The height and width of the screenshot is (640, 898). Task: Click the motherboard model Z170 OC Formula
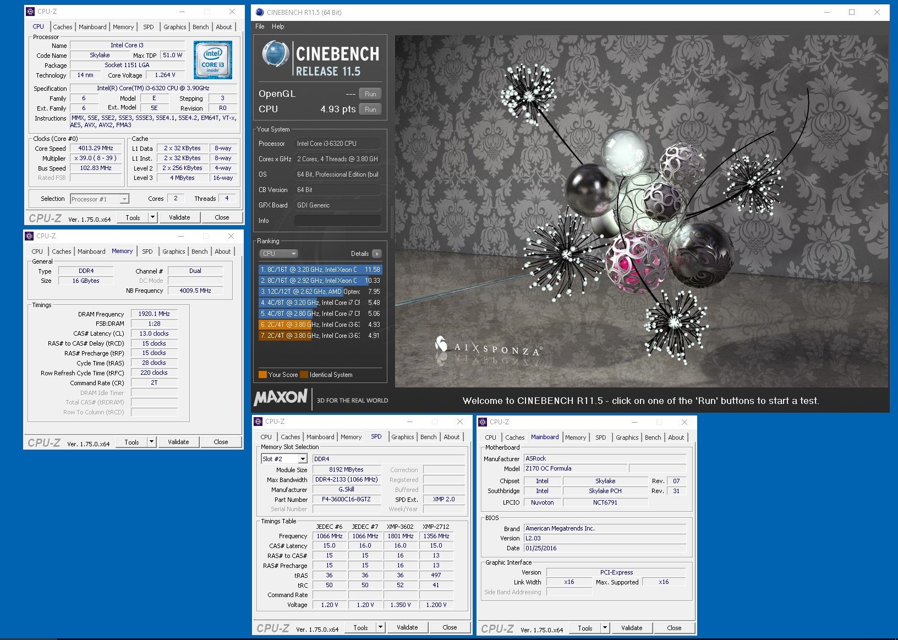tap(574, 469)
